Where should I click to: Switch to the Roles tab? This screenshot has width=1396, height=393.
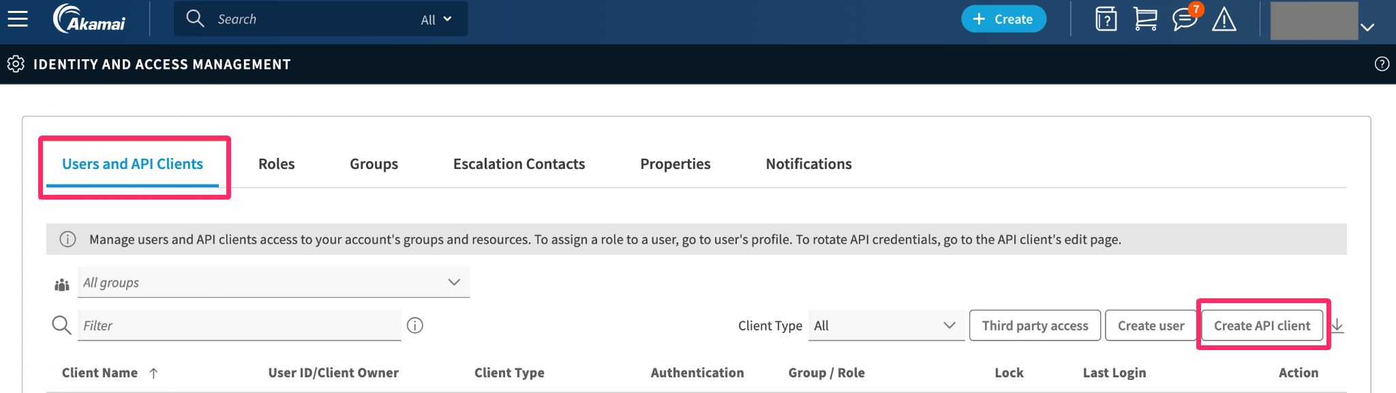coord(277,164)
